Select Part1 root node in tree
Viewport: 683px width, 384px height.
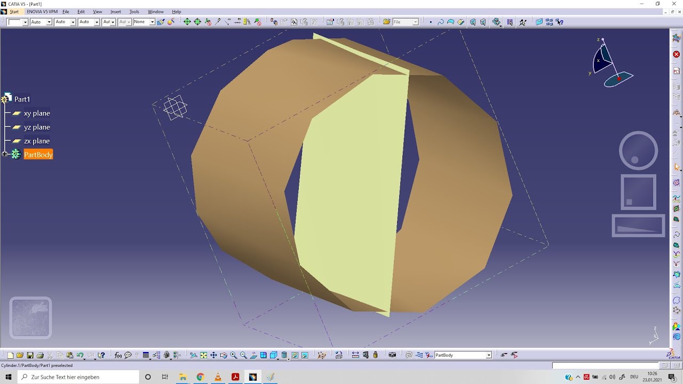click(22, 99)
